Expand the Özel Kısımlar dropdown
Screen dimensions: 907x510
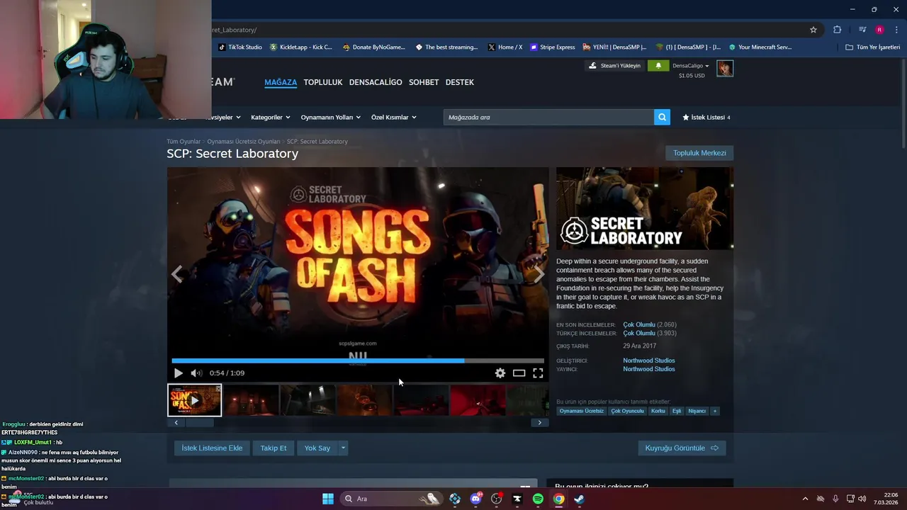393,118
